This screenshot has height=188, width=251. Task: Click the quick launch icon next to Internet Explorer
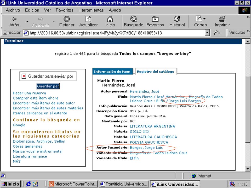point(35,184)
